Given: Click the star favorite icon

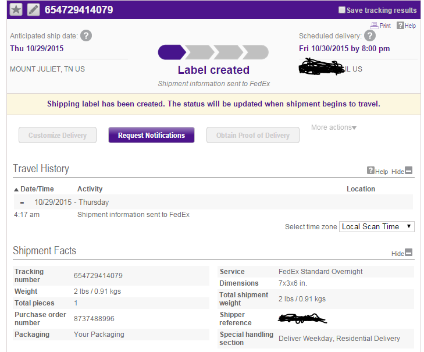Looking at the screenshot, I should 16,10.
